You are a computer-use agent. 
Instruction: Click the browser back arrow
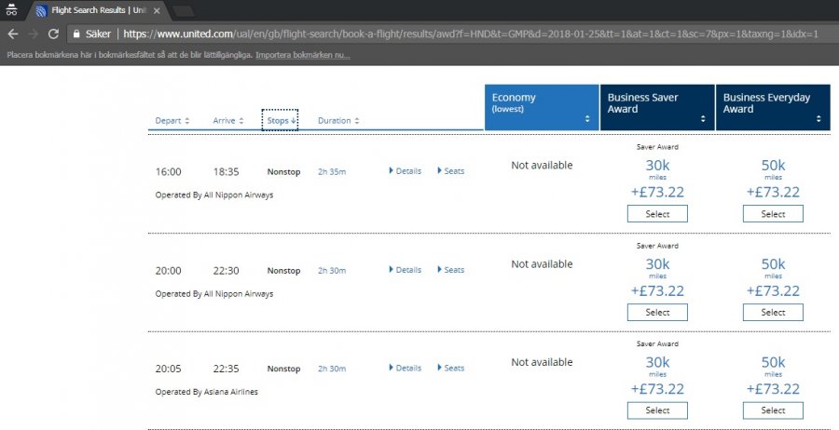12,34
